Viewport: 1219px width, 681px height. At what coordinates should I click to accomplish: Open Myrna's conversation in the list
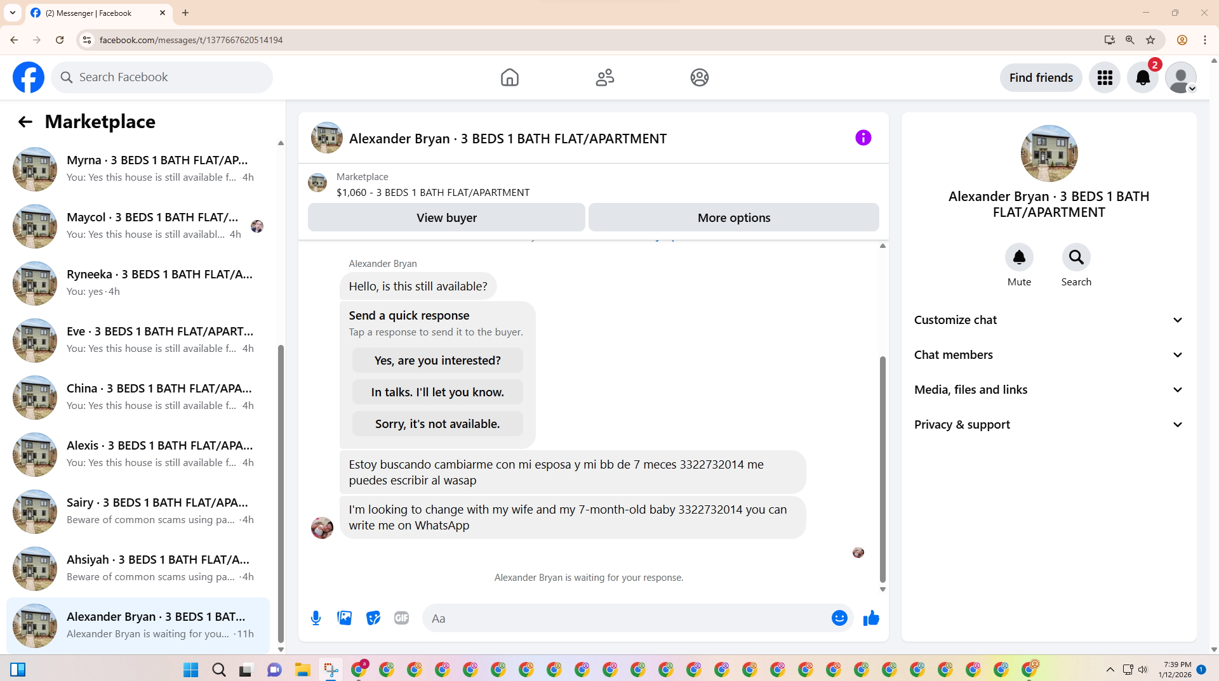pos(138,169)
